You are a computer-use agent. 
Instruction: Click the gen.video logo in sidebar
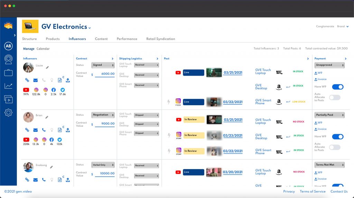click(x=8, y=26)
